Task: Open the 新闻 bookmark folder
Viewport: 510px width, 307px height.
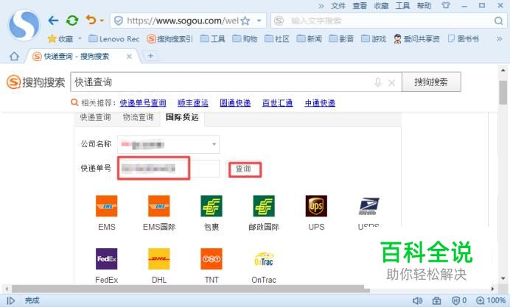Action: coord(309,39)
